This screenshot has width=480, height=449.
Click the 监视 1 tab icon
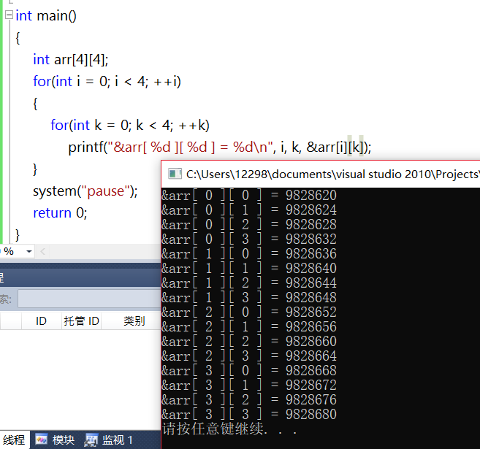(91, 440)
